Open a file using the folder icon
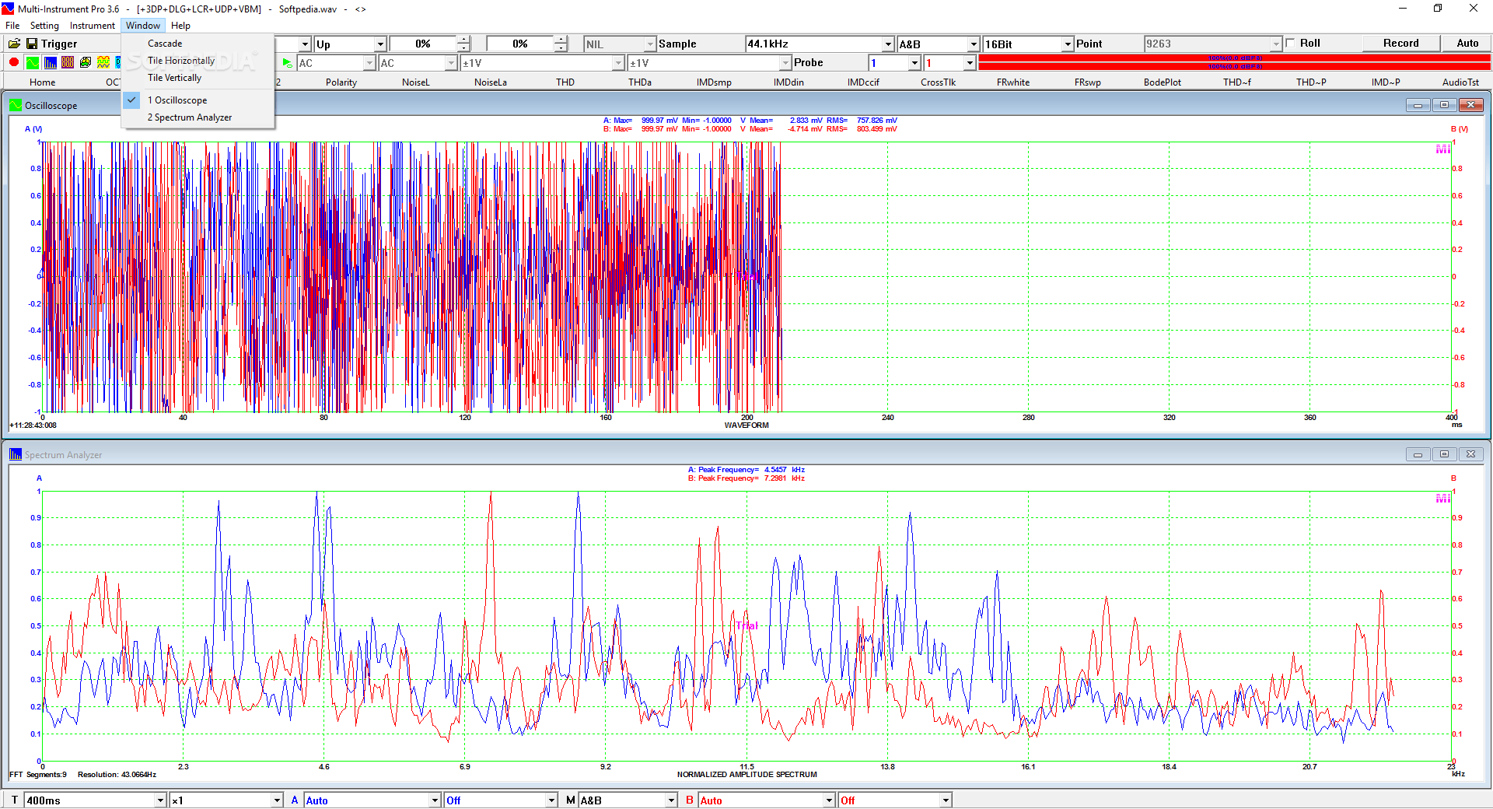This screenshot has width=1493, height=809. pyautogui.click(x=14, y=43)
